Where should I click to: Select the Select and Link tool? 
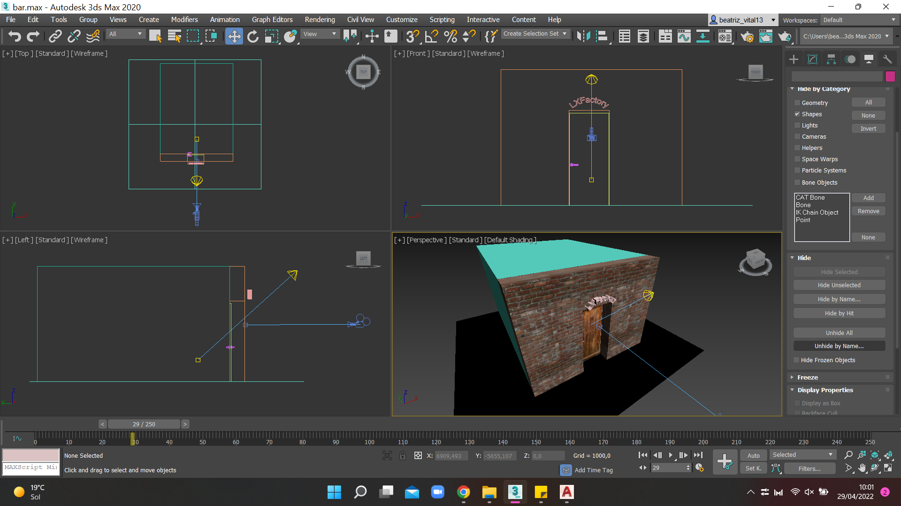[x=55, y=36]
